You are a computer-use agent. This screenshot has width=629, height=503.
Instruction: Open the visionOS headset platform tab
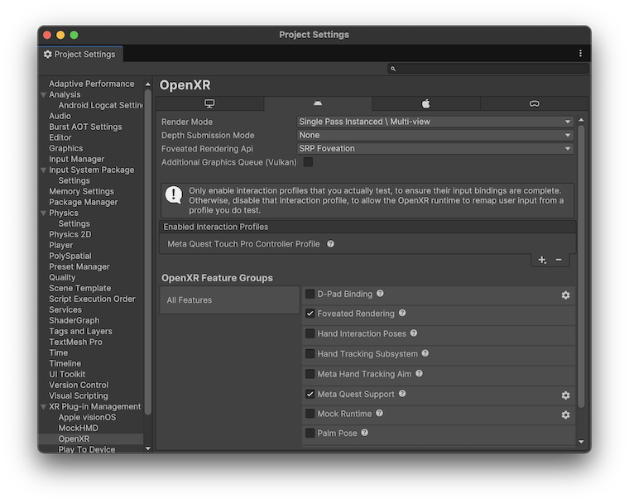tap(534, 103)
